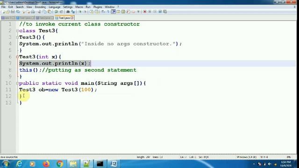This screenshot has height=168, width=299.
Task: Click INS indicator in status bar
Action: (x=289, y=157)
